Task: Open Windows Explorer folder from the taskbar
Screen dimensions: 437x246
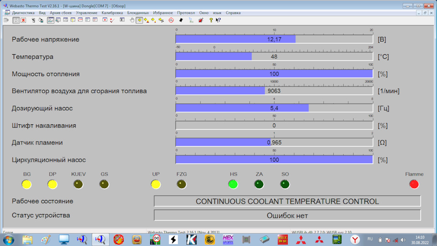Action: pyautogui.click(x=27, y=240)
